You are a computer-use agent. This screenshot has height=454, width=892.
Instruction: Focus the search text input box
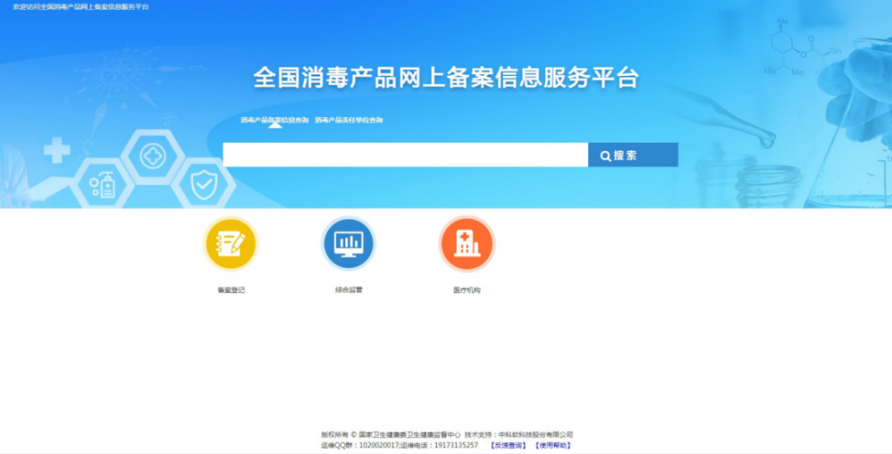[405, 155]
